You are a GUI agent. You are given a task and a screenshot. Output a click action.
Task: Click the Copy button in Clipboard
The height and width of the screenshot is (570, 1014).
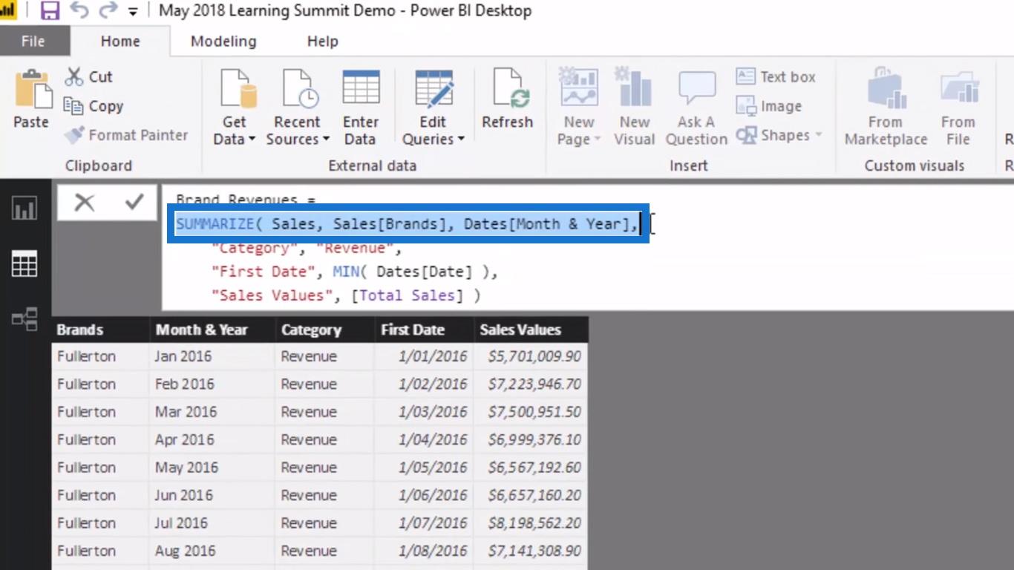[x=94, y=106]
